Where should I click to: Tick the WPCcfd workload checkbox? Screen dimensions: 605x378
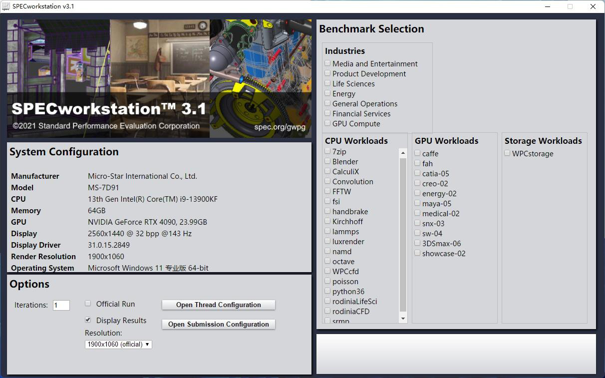tap(327, 271)
